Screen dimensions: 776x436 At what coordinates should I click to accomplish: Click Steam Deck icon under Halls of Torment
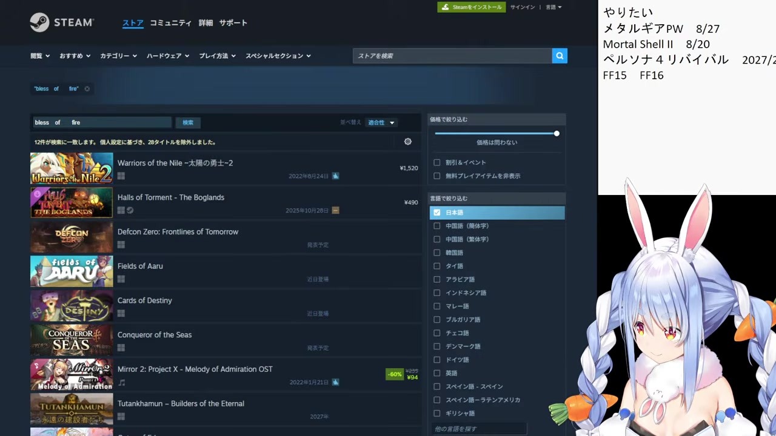tap(130, 211)
